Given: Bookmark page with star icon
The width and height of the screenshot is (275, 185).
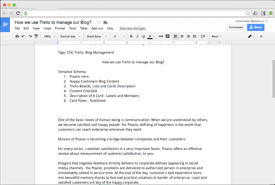Looking at the screenshot, I should pyautogui.click(x=247, y=13).
